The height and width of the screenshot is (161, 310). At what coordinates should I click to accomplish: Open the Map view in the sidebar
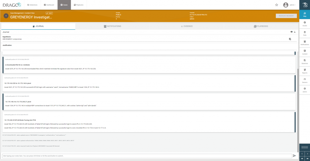[x=305, y=15]
